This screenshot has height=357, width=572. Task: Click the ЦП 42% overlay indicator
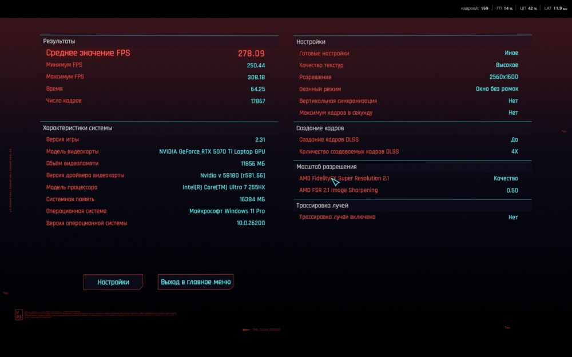coord(528,9)
